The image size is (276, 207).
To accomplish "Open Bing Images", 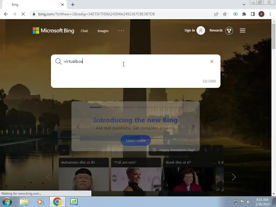I will (x=103, y=31).
